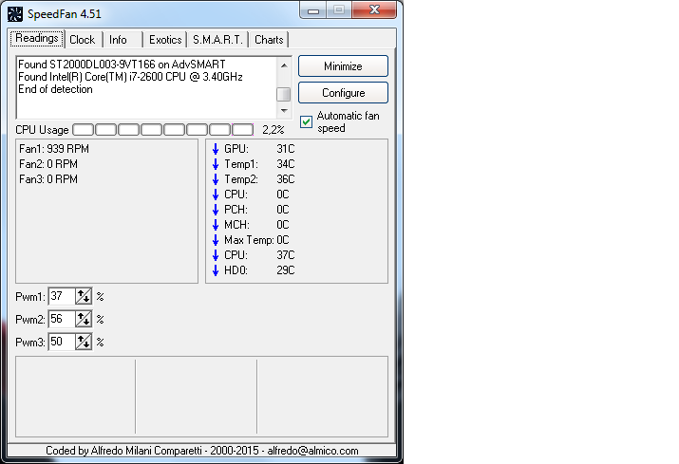Viewport: 679px width, 464px height.
Task: Close the SpeedFan window
Action: point(374,9)
